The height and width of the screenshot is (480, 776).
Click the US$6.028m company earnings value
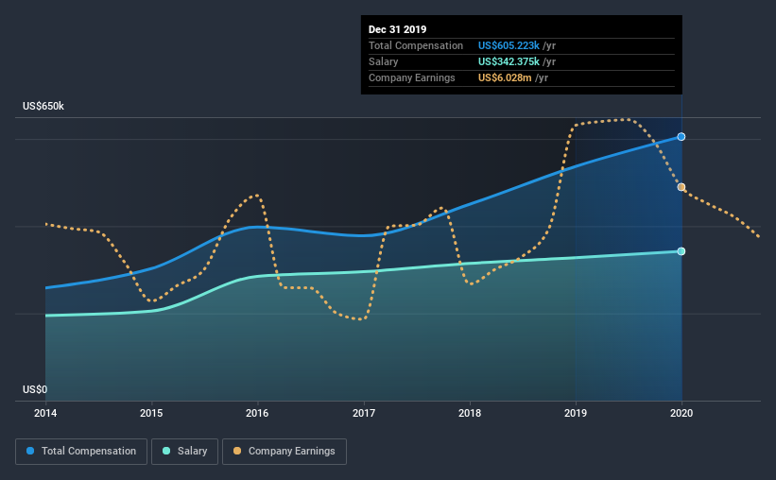pos(505,77)
